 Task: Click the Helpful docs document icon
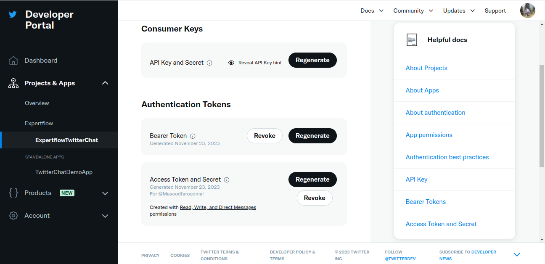[x=412, y=40]
